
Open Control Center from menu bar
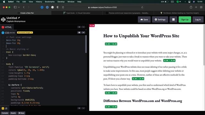pos(189,2)
